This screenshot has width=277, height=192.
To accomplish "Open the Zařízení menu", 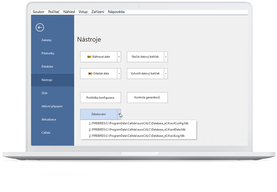I will (x=98, y=12).
